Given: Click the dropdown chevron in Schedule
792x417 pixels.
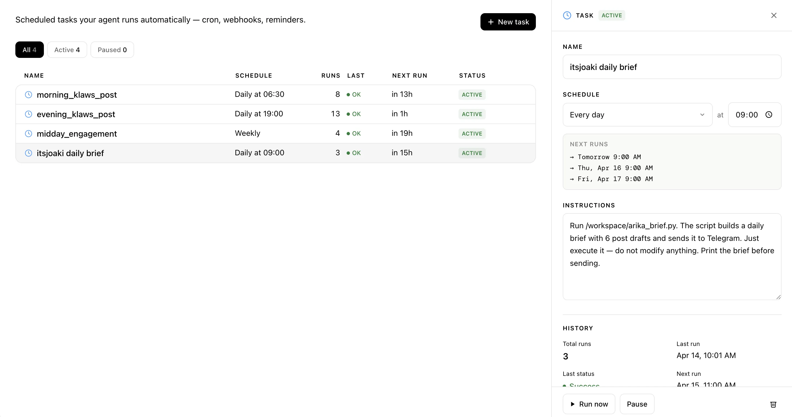Looking at the screenshot, I should pyautogui.click(x=702, y=115).
